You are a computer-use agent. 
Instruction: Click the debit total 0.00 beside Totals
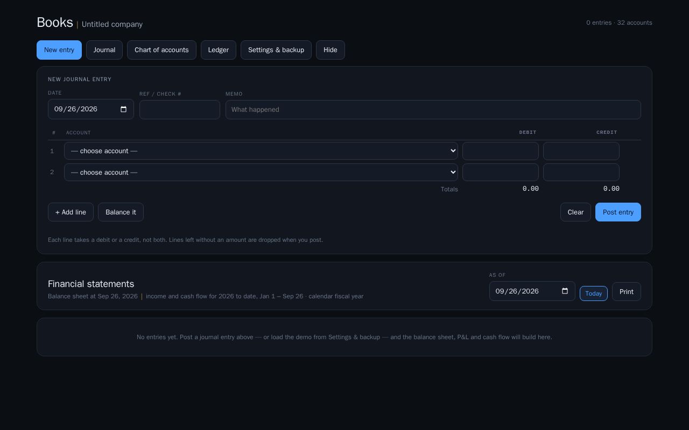coord(531,189)
